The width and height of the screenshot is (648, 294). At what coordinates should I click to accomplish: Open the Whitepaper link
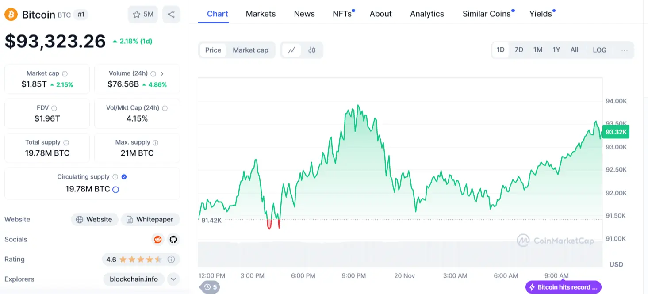click(x=150, y=219)
